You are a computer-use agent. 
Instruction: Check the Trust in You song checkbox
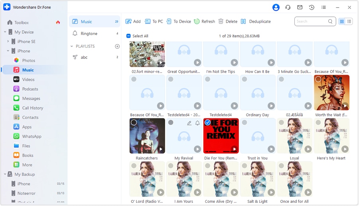(245, 122)
